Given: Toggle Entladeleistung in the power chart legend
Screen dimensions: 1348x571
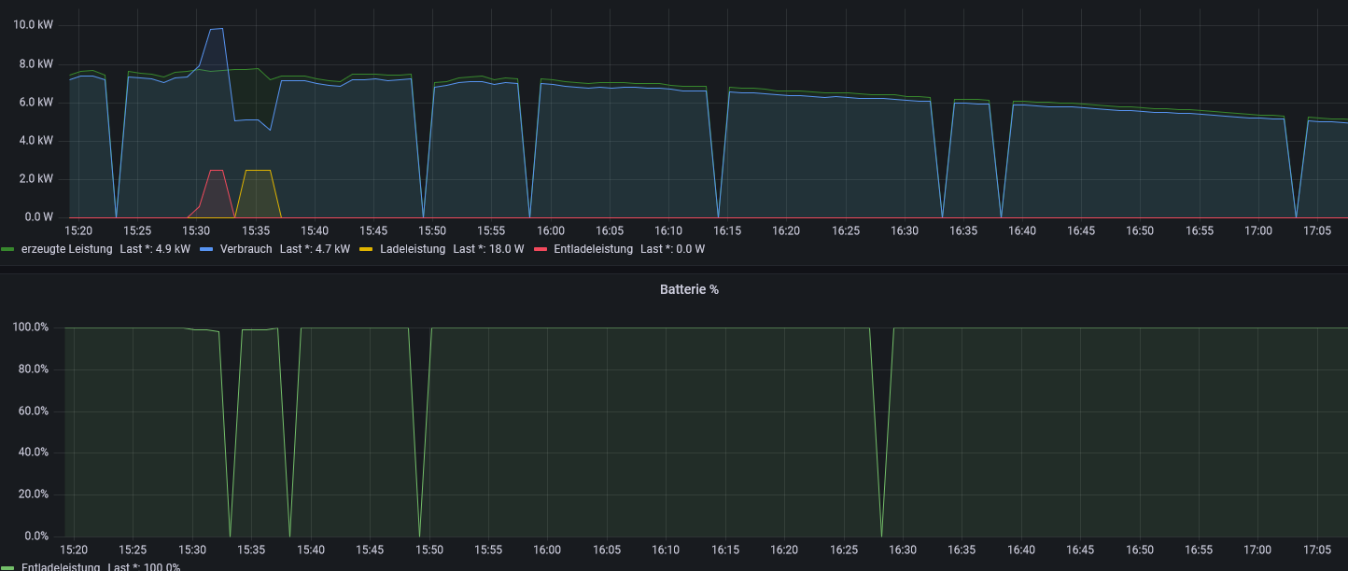Looking at the screenshot, I should click(593, 249).
